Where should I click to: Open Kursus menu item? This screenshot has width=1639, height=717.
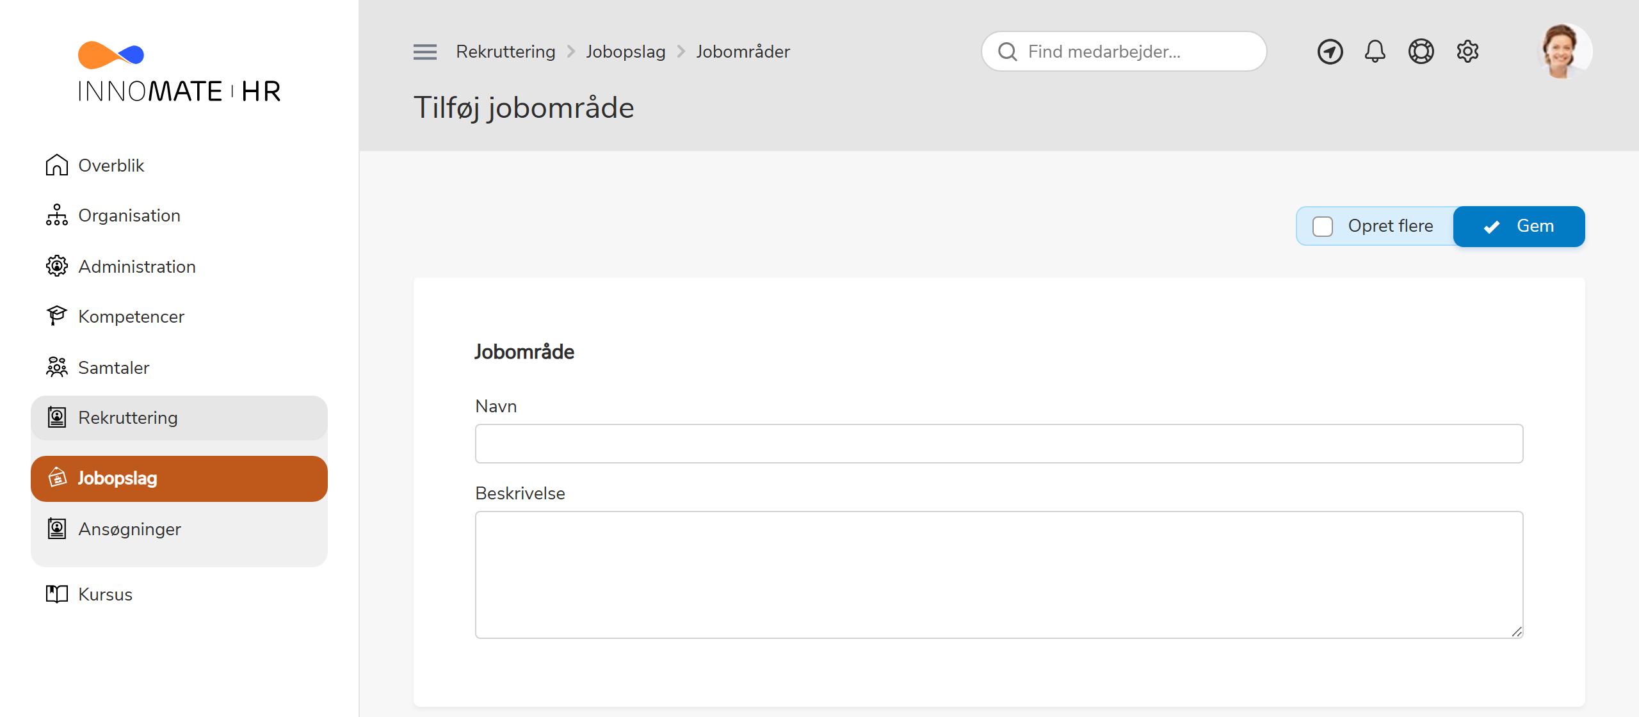(179, 594)
